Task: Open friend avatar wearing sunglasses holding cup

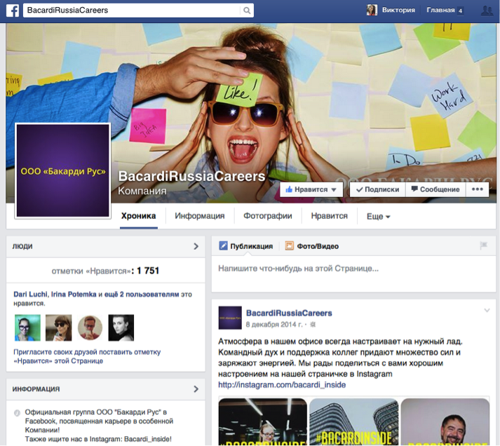Action: tap(58, 327)
